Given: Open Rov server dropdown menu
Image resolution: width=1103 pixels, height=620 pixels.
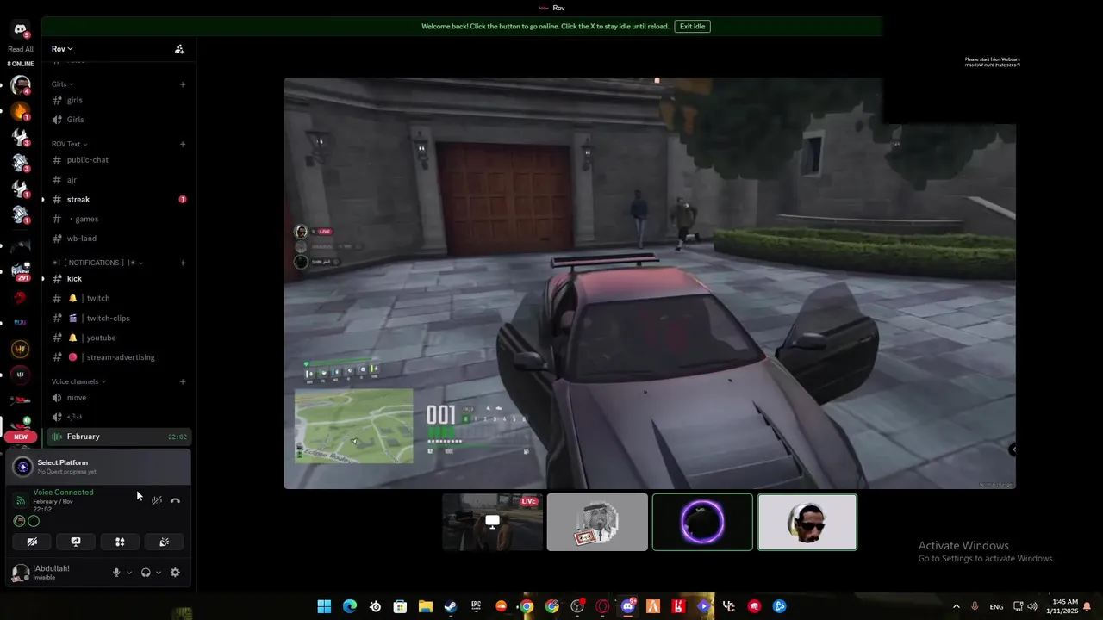Looking at the screenshot, I should click(x=62, y=49).
